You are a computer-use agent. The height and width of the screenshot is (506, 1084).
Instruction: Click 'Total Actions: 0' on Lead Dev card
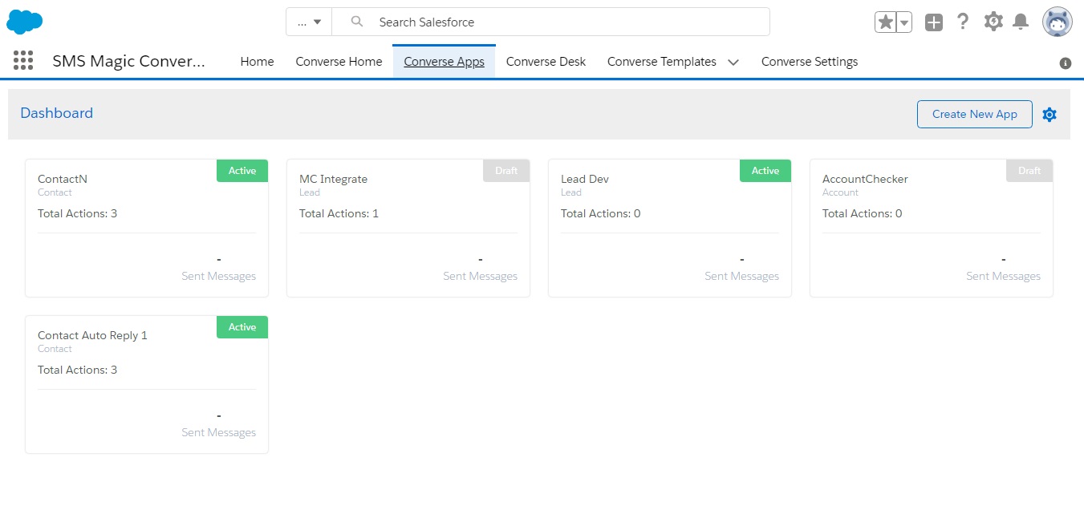click(x=600, y=213)
